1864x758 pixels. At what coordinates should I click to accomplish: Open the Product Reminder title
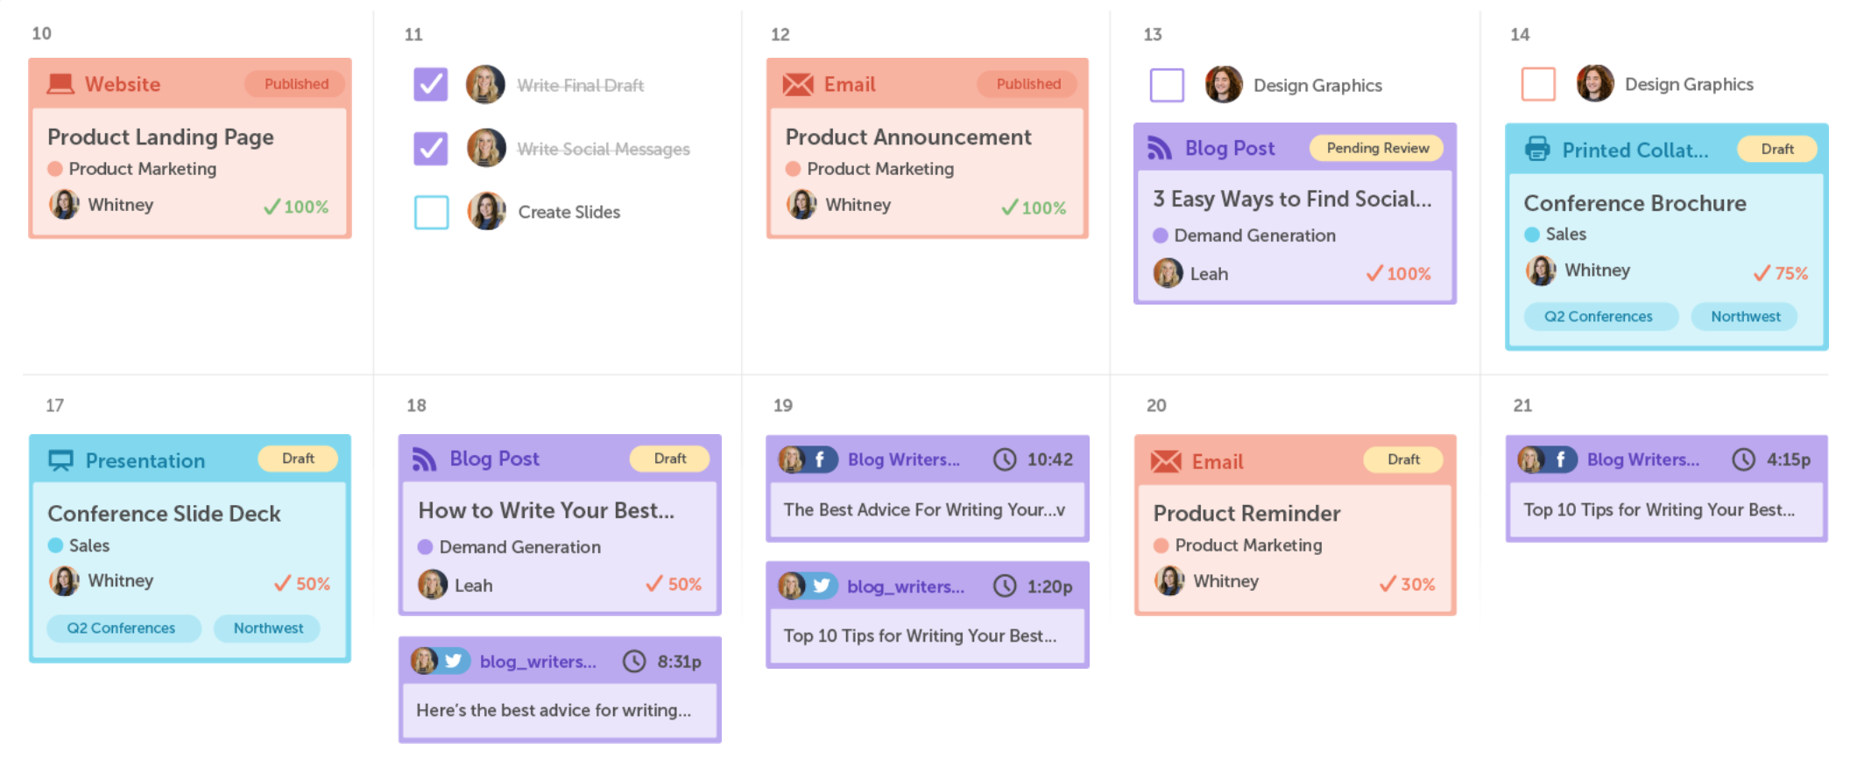pyautogui.click(x=1247, y=514)
